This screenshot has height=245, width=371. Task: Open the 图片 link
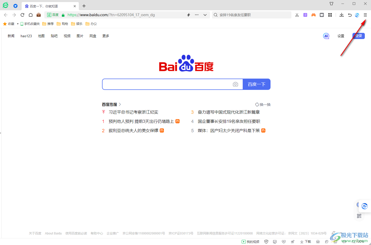coord(80,36)
